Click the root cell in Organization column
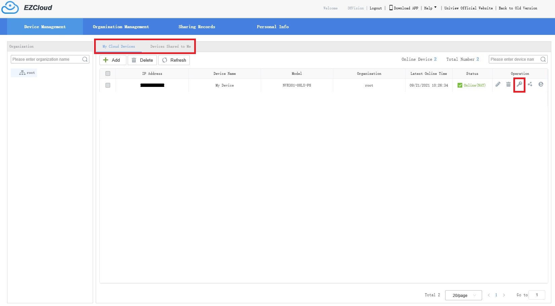Screen dimensions: 555x306 (x=369, y=85)
